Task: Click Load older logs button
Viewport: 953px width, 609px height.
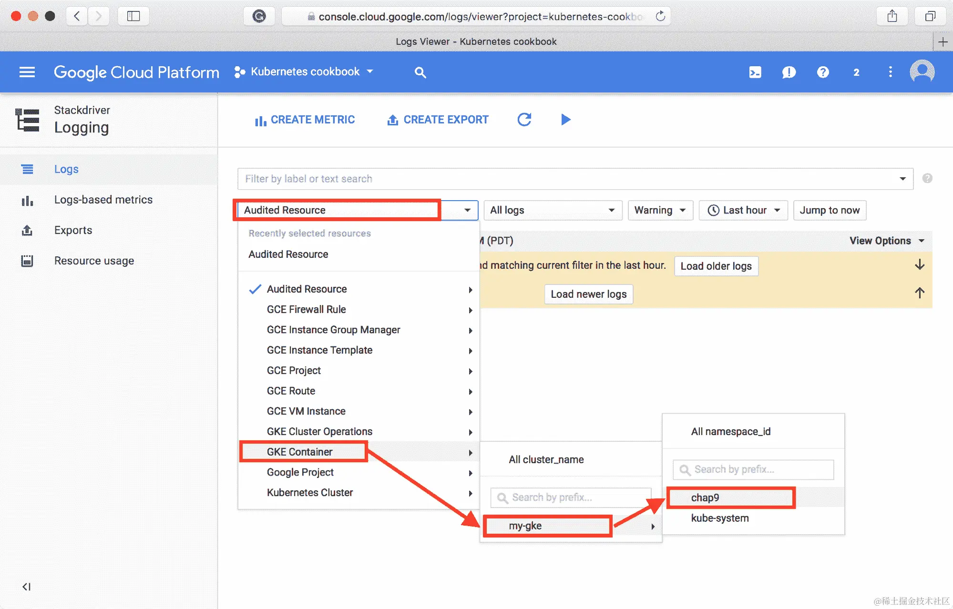Action: [716, 266]
